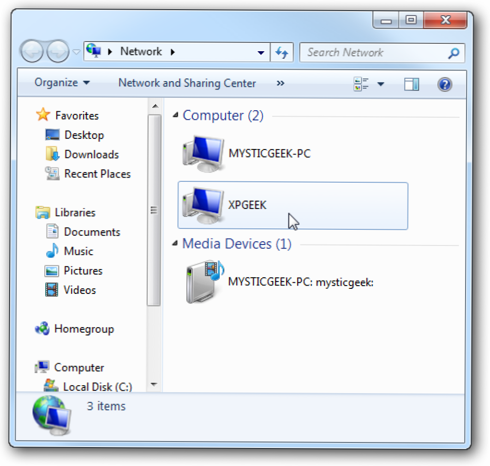Image resolution: width=490 pixels, height=466 pixels.
Task: Toggle the preview pane icon
Action: (x=411, y=84)
